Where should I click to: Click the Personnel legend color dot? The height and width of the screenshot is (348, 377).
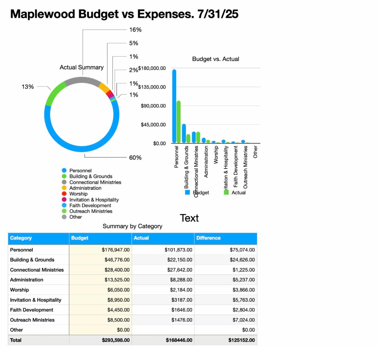[x=64, y=171]
